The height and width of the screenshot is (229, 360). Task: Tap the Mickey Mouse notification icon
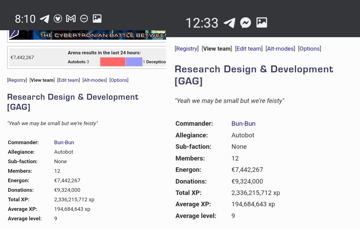tap(58, 19)
